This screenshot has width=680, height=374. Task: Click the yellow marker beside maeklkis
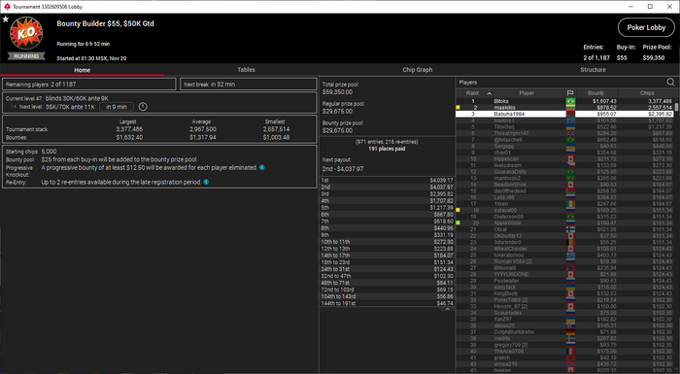[458, 107]
